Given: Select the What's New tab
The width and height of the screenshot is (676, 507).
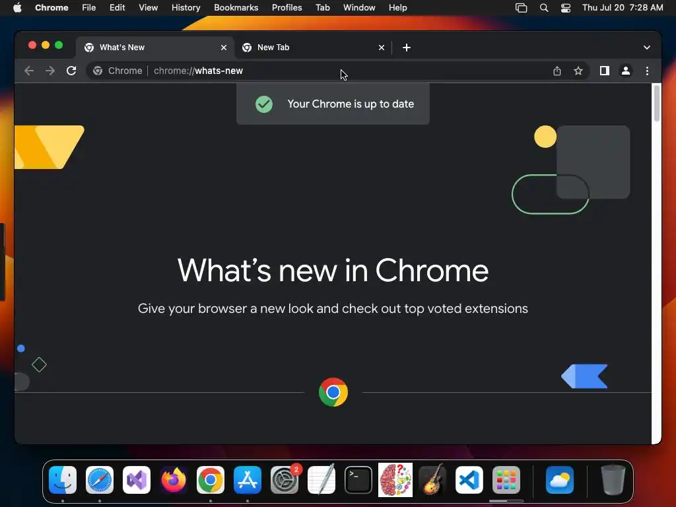Looking at the screenshot, I should (x=155, y=48).
